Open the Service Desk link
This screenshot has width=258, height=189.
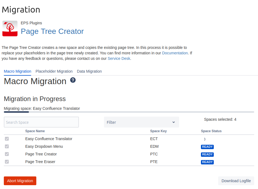point(119,58)
